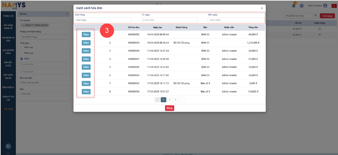Image resolution: width=338 pixels, height=155 pixels.
Task: Open the settings gear icon
Action: (x=302, y=6)
